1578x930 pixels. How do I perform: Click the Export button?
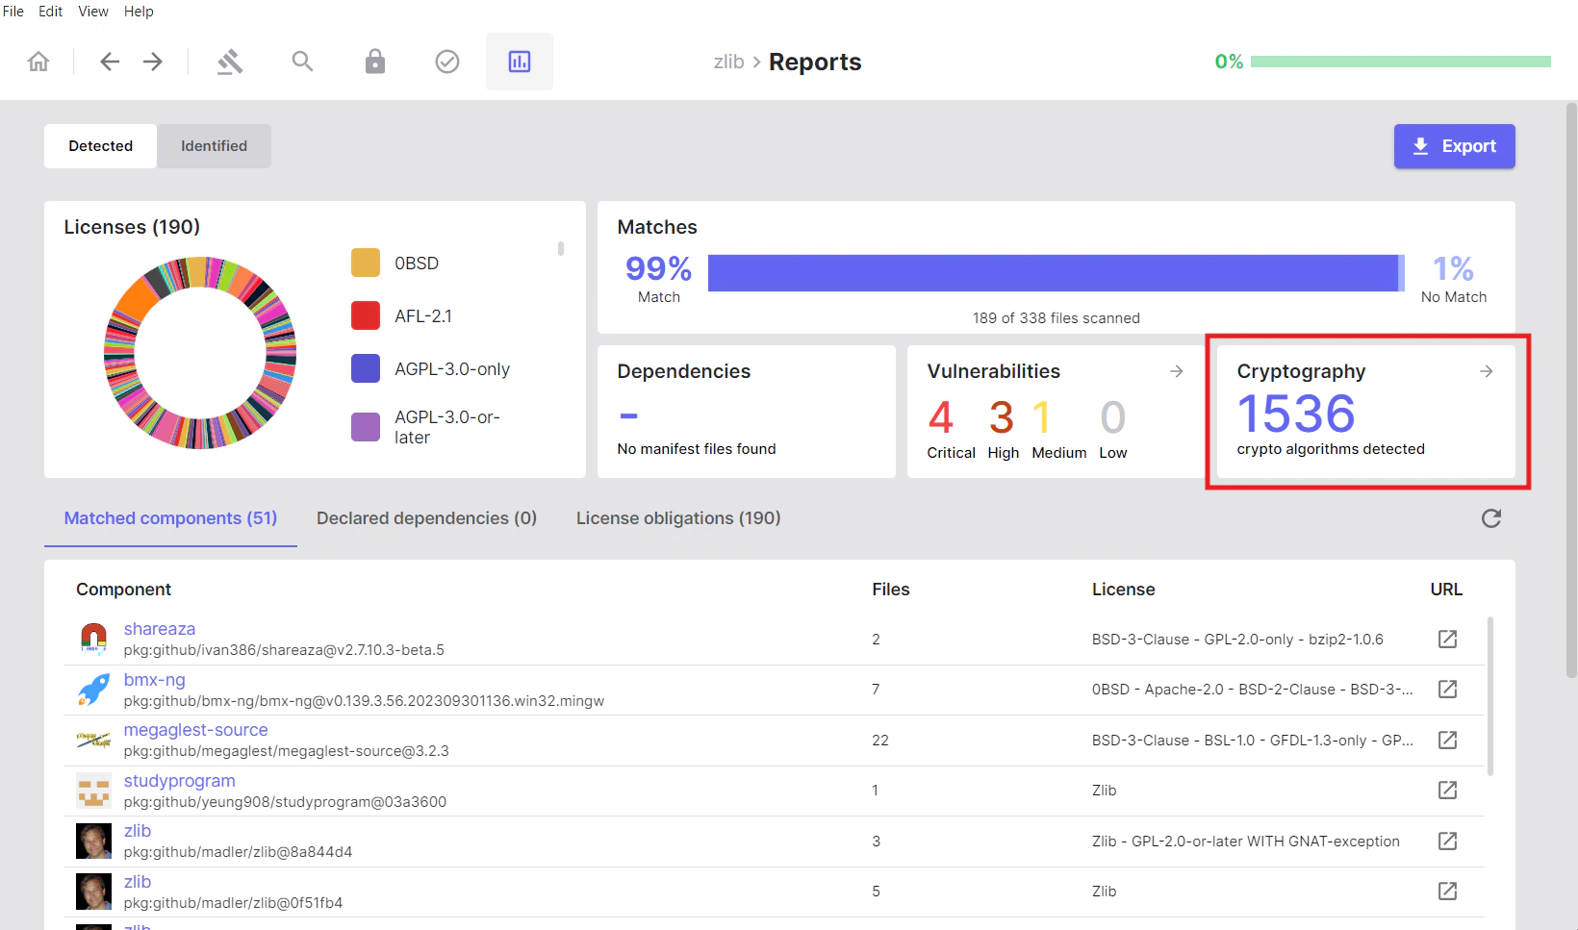pyautogui.click(x=1454, y=145)
